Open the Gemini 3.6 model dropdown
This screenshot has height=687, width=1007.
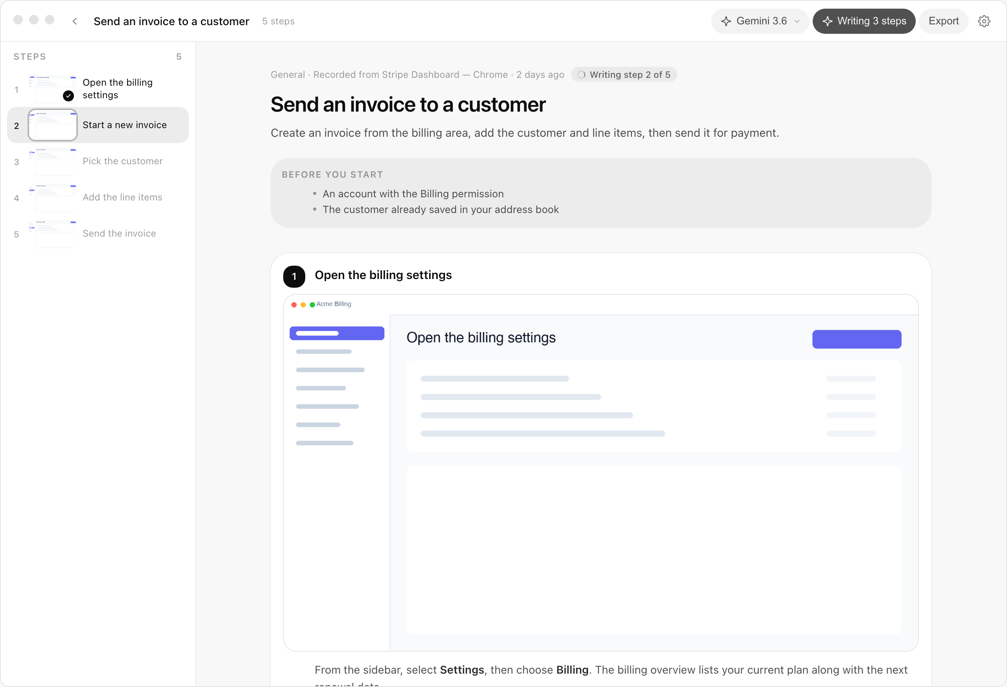pos(760,21)
